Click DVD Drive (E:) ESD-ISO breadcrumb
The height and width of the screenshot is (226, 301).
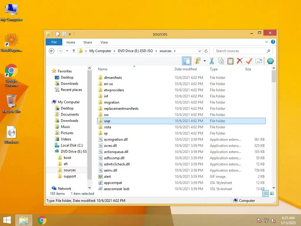click(135, 51)
